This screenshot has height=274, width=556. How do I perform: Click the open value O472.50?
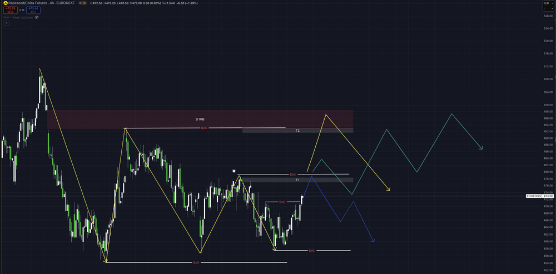[x=96, y=3]
